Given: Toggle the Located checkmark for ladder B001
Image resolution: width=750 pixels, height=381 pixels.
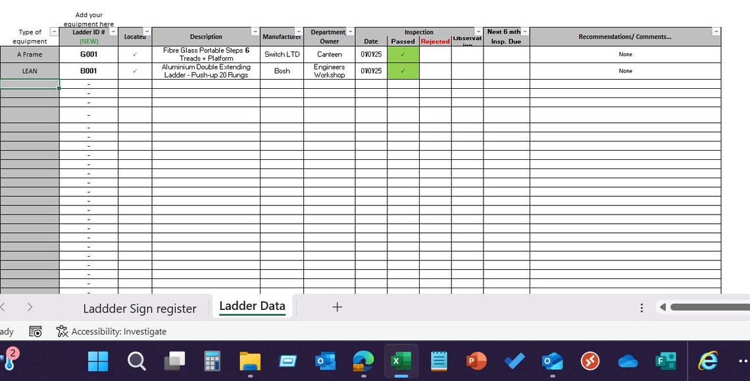Looking at the screenshot, I should (135, 71).
